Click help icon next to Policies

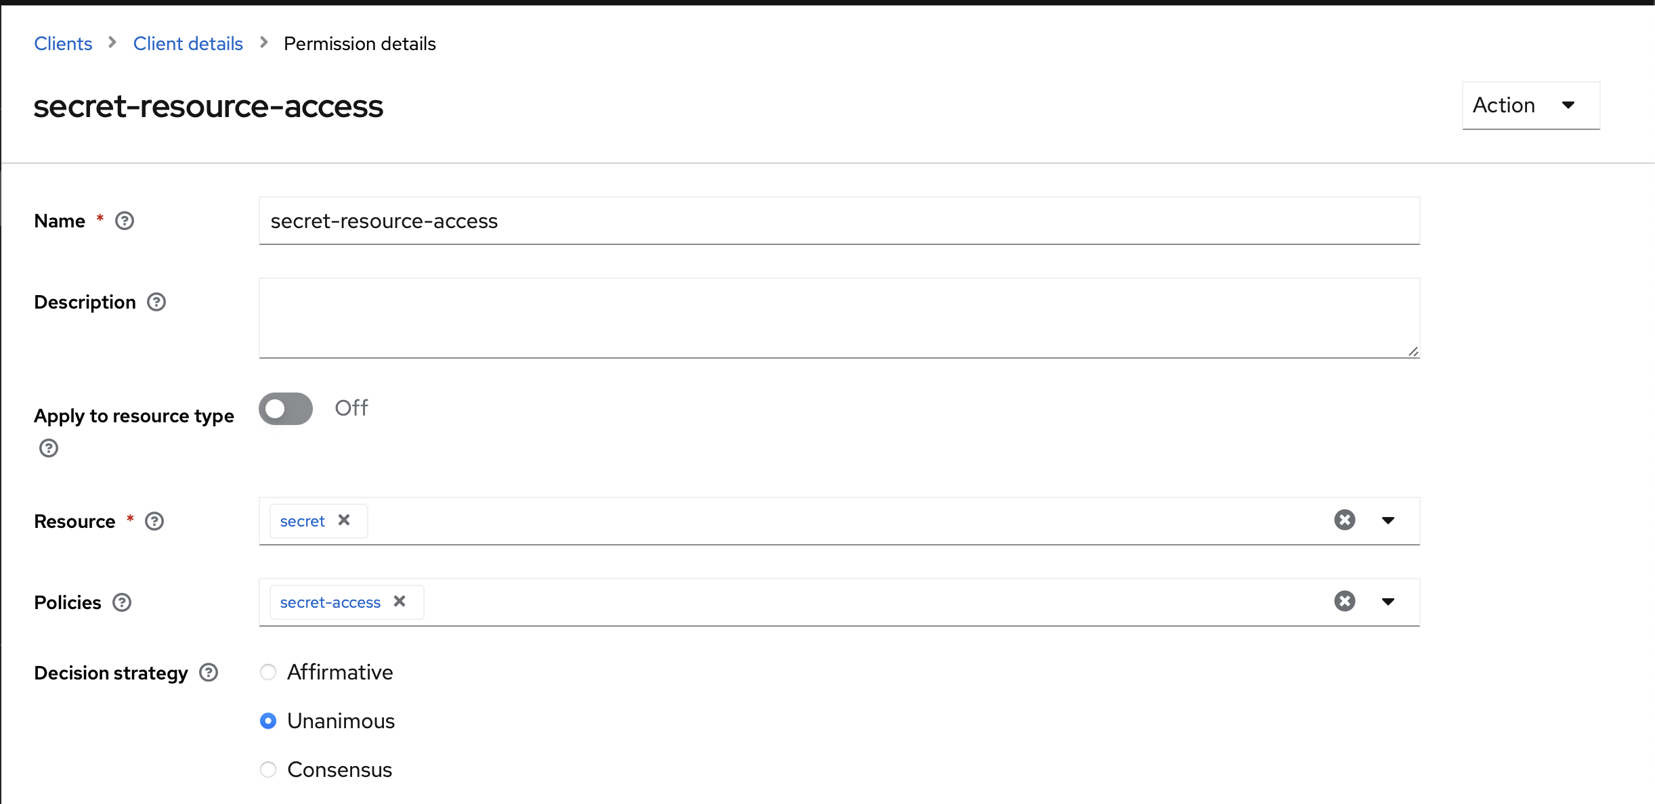click(122, 602)
